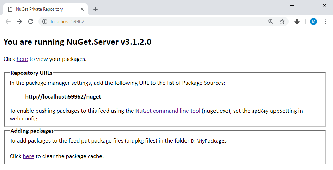Open the downloads arrow extension icon

tap(297, 21)
